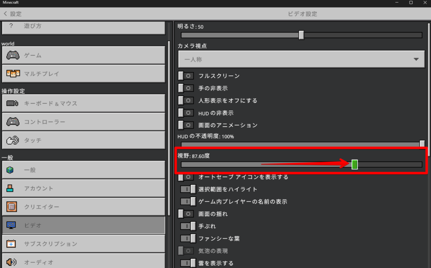Open the クリエイター settings tab
The width and height of the screenshot is (431, 268).
tap(83, 207)
